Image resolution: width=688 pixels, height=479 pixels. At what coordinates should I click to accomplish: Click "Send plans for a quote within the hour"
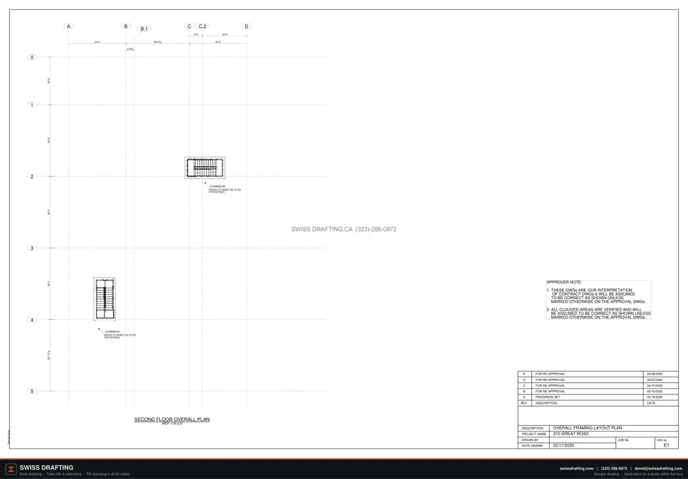(654, 474)
